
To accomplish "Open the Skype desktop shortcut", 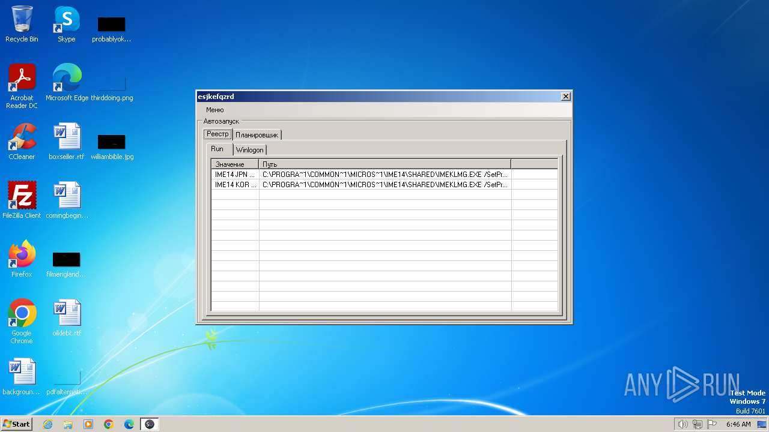I will pos(67,24).
